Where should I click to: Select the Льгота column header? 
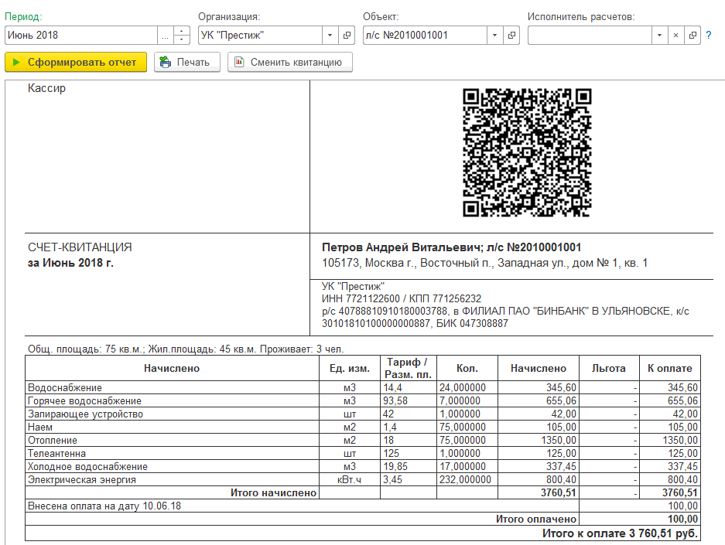(x=608, y=369)
